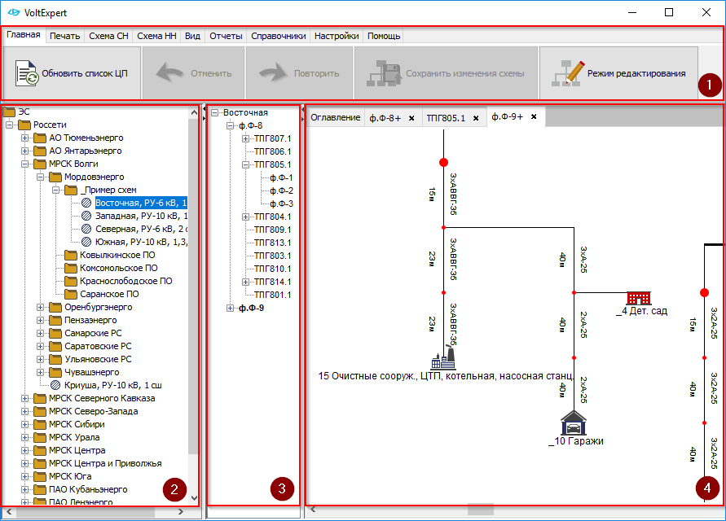Open the Печать ribbon tab
Image resolution: width=726 pixels, height=521 pixels.
point(65,36)
